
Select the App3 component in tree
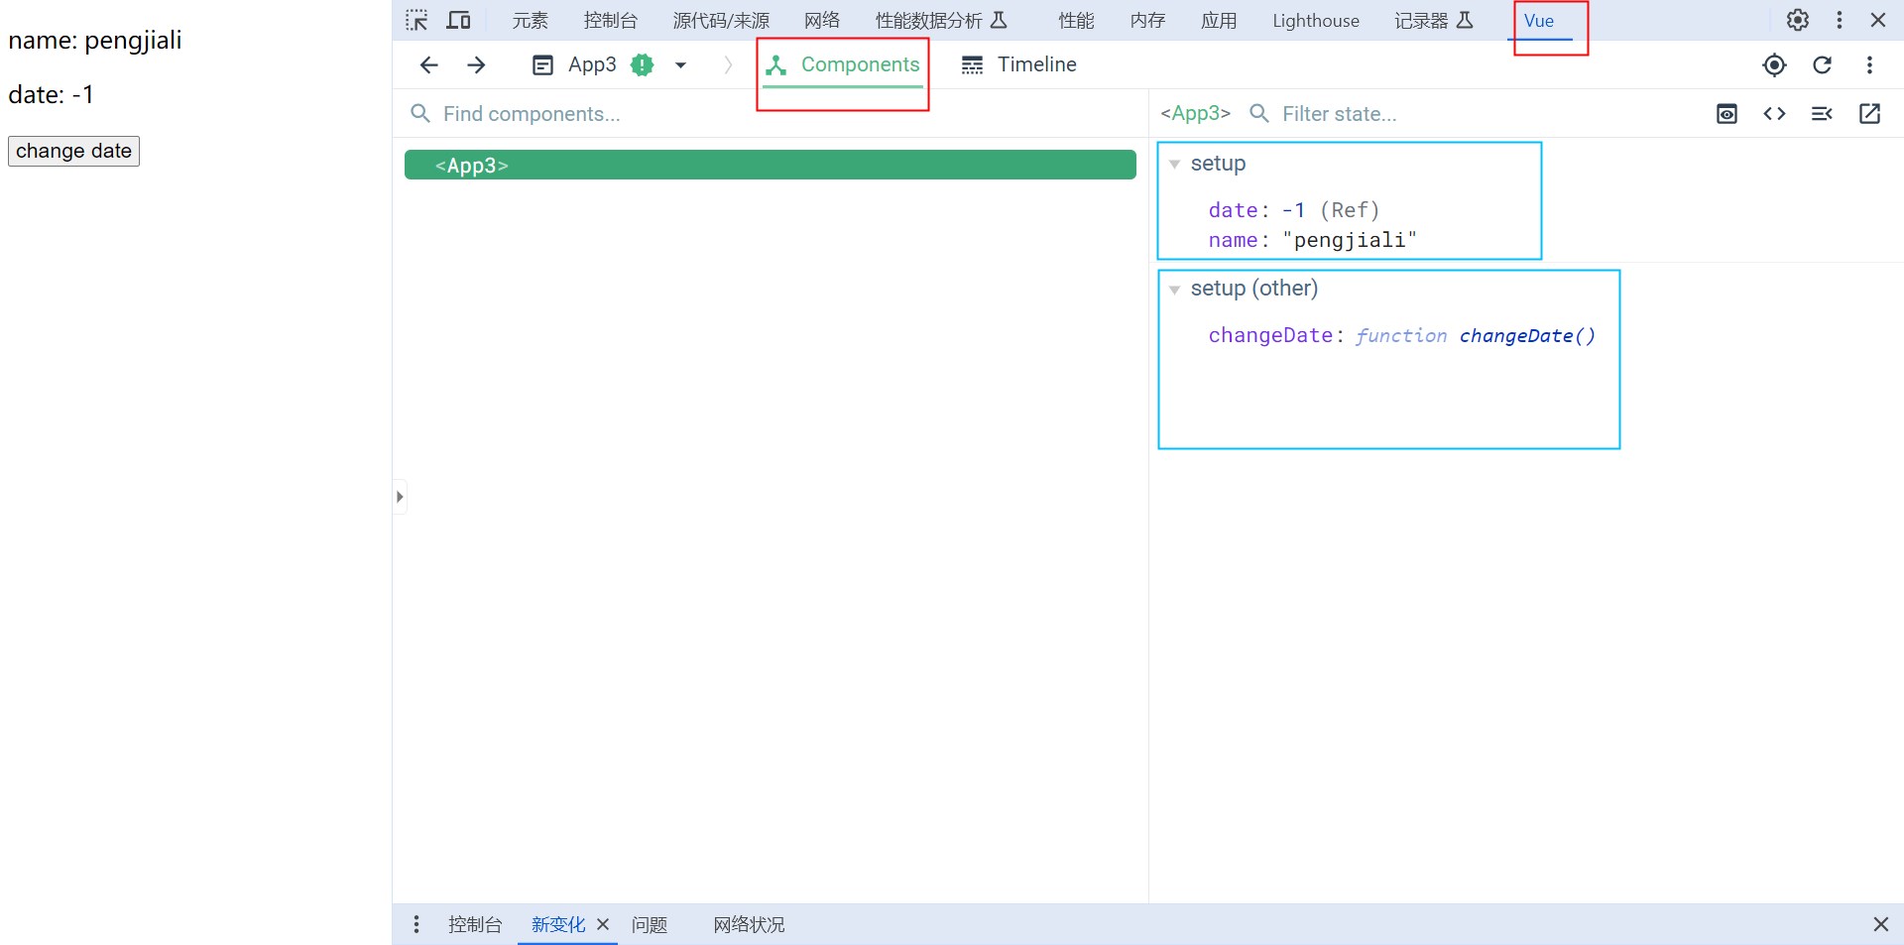pos(770,166)
